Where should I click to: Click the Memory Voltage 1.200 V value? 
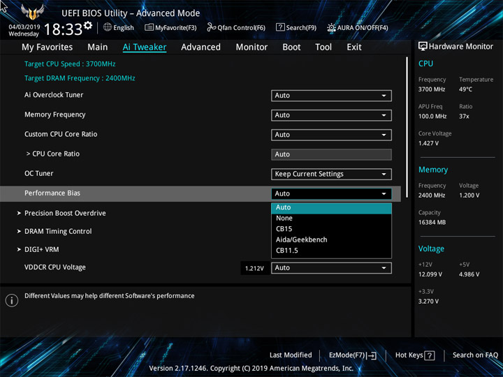coord(469,195)
